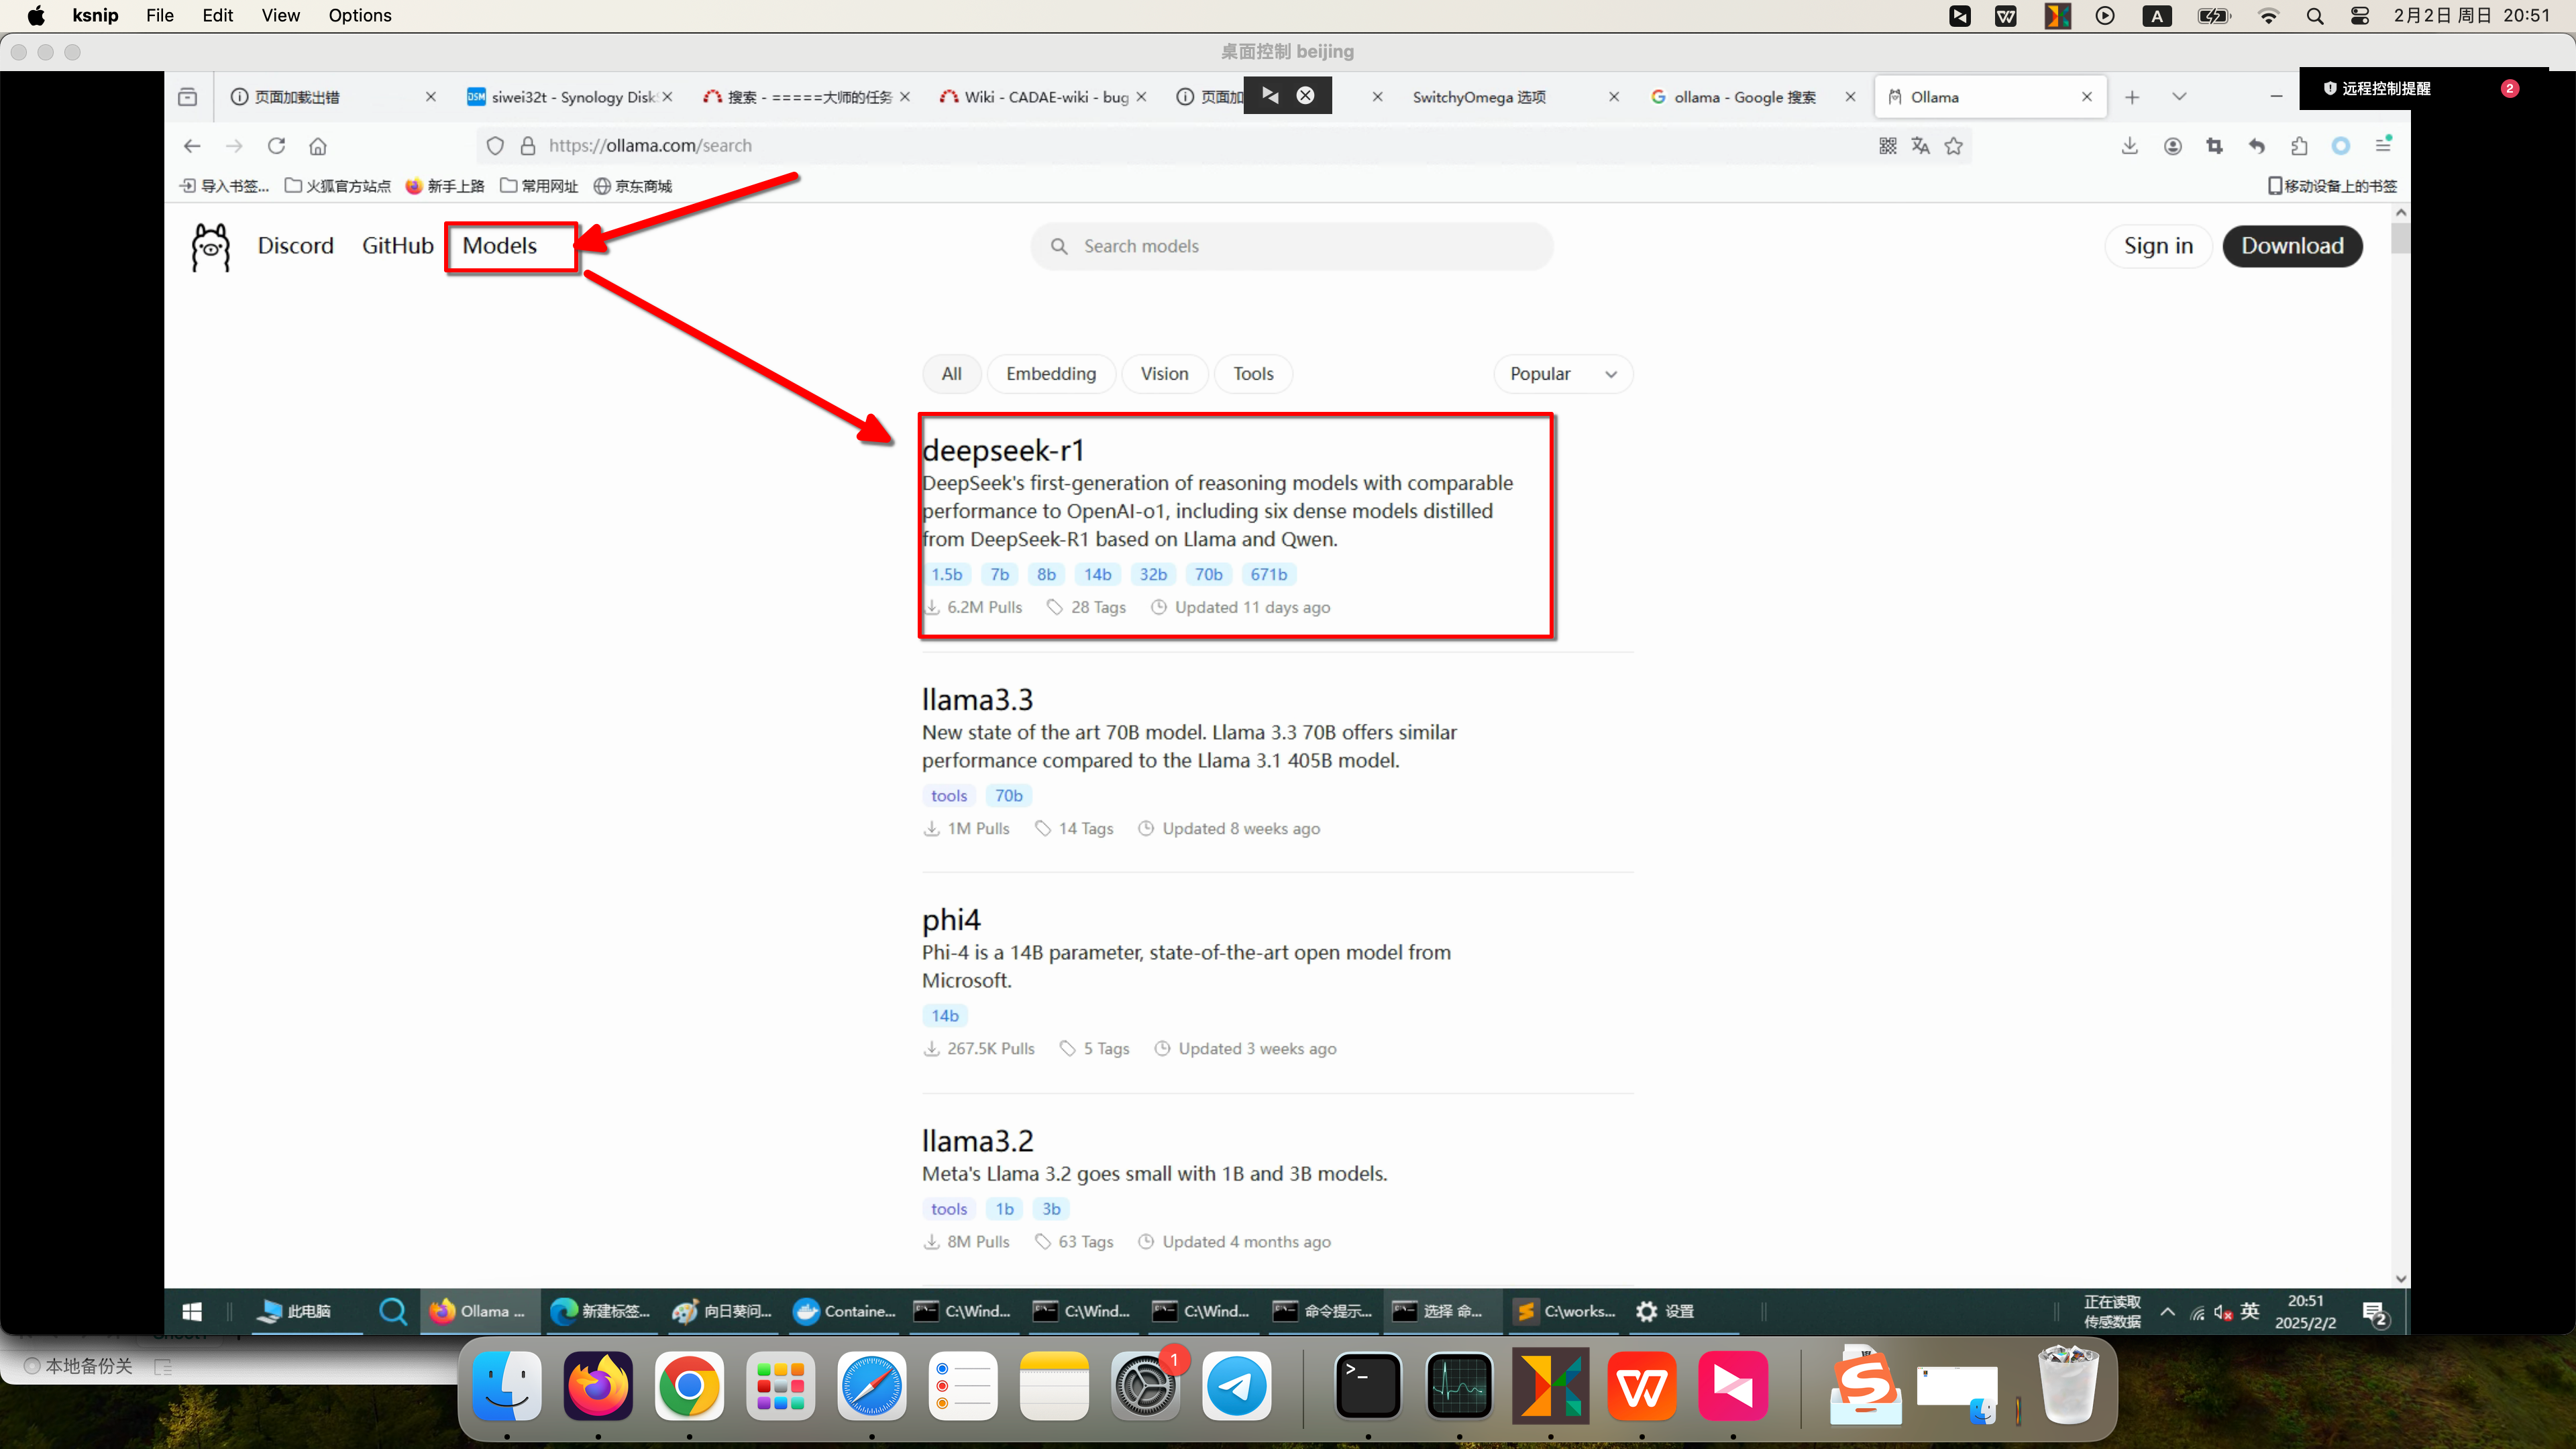Open the deepseek-r1 model link

(1002, 451)
